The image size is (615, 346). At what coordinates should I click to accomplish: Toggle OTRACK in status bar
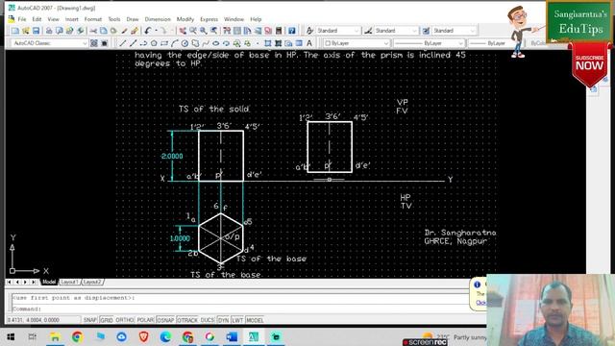coord(187,320)
